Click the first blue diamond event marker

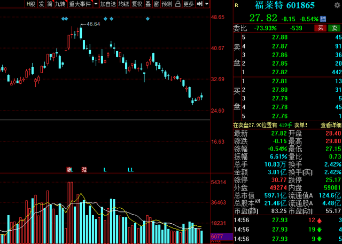[63, 19]
